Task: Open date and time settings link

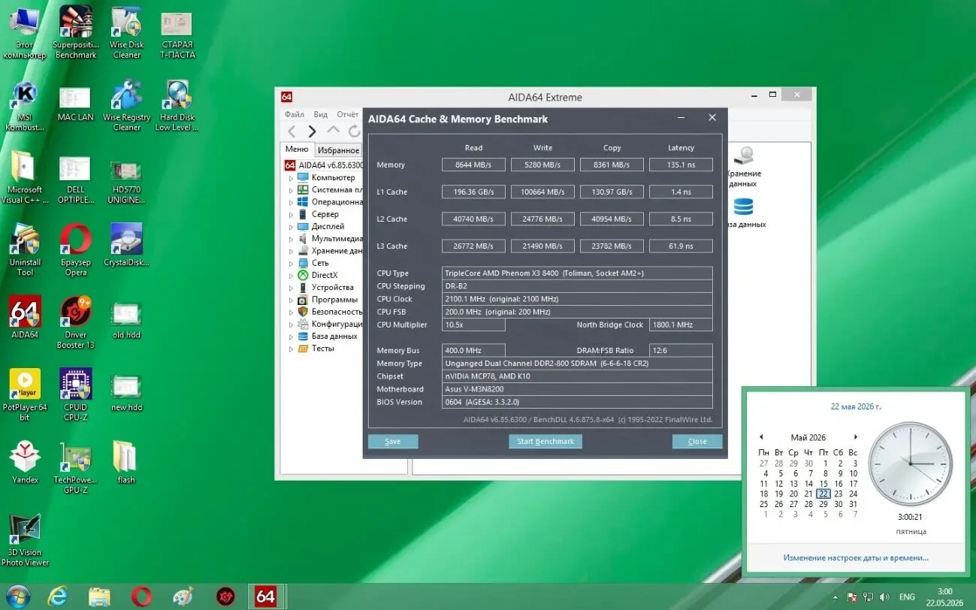Action: pyautogui.click(x=856, y=557)
